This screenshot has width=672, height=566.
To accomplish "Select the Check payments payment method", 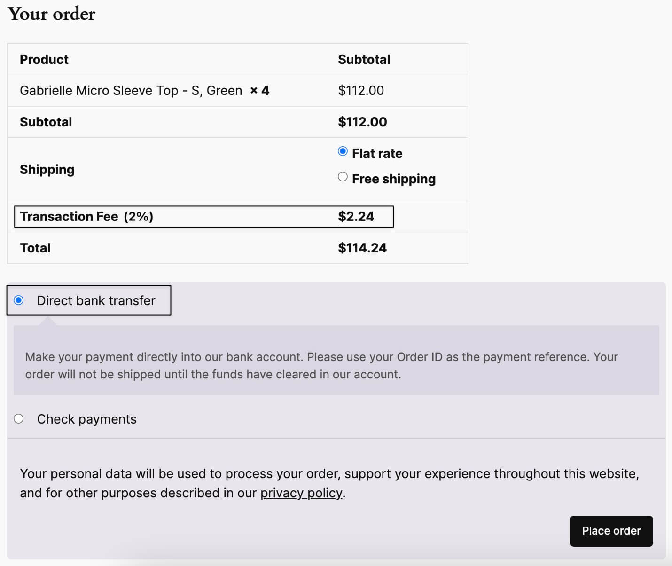I will point(19,418).
